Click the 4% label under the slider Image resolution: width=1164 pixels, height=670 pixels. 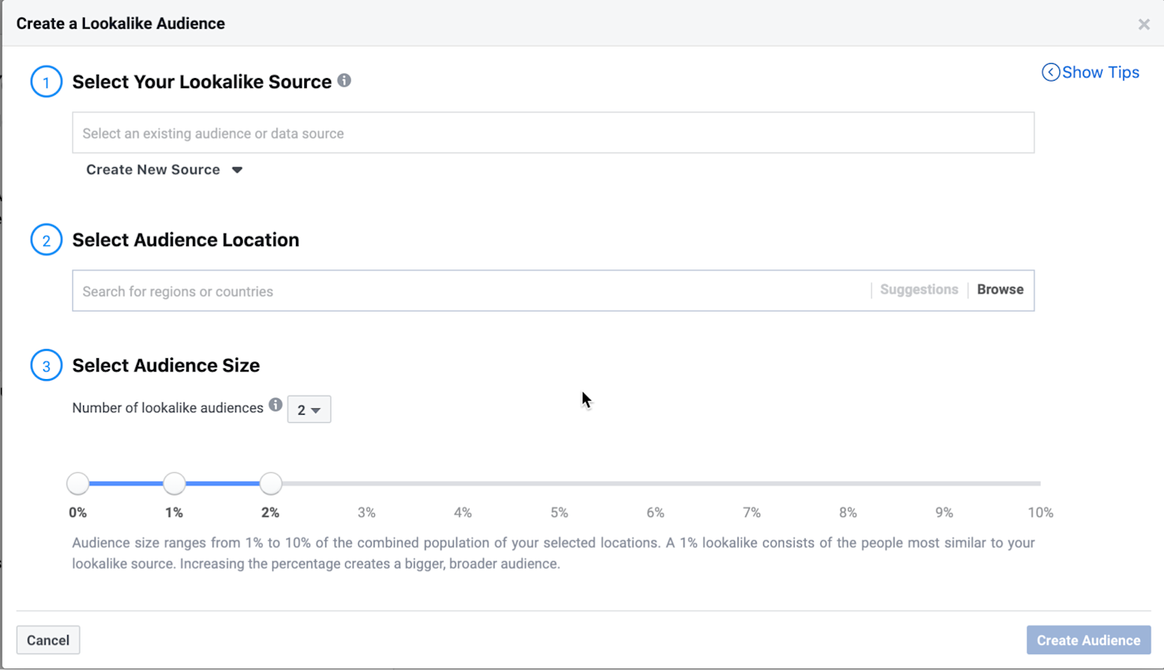(463, 513)
